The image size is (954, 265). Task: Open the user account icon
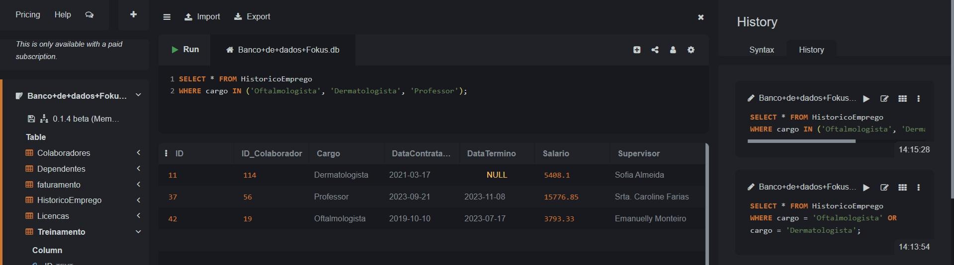673,50
